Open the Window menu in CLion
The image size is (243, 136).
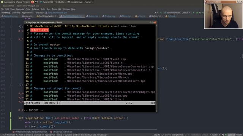tap(66, 9)
